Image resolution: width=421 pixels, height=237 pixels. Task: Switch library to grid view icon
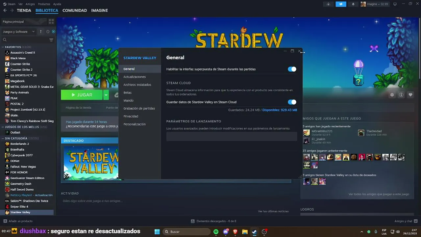pos(51,21)
